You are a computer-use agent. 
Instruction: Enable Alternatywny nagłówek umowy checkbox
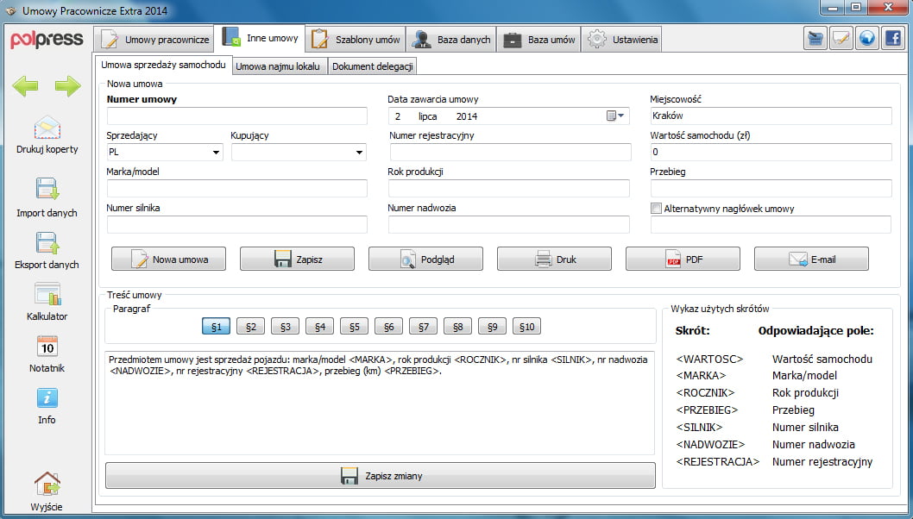[657, 208]
